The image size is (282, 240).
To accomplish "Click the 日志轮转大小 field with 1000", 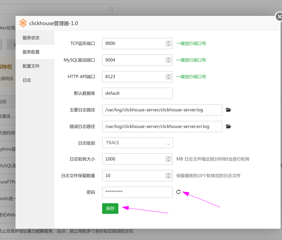I will tap(137, 159).
